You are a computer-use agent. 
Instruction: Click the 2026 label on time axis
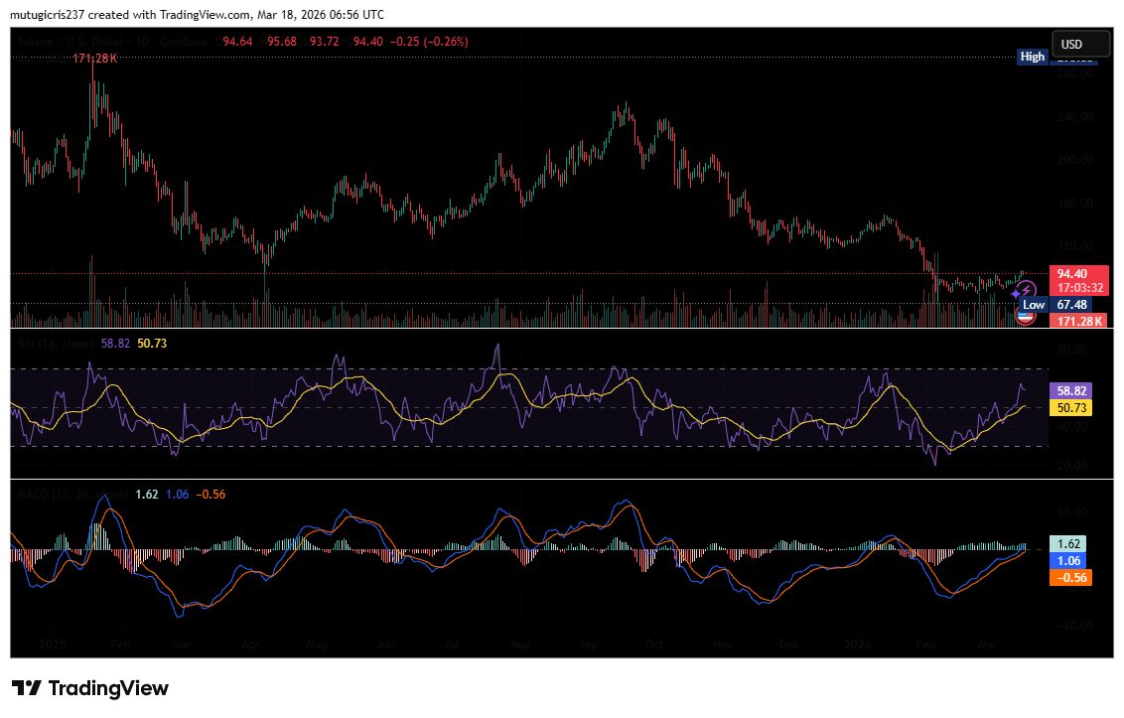coord(857,645)
